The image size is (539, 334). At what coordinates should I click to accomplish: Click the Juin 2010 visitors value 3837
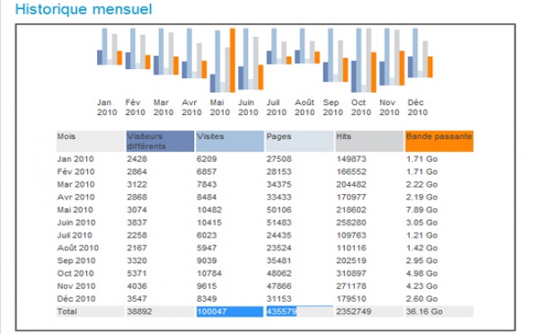[137, 223]
